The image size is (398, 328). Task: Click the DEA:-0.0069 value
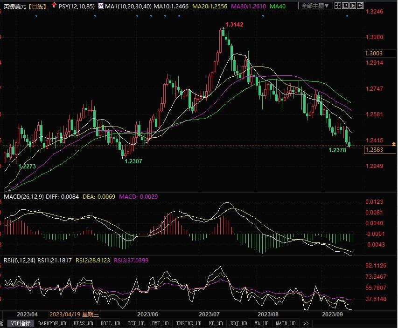tap(99, 197)
